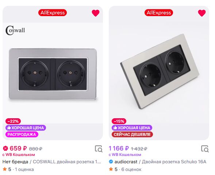Click the ХОРОШАЯ ЦЕНА tag on right card
The width and height of the screenshot is (215, 175).
coord(132,128)
